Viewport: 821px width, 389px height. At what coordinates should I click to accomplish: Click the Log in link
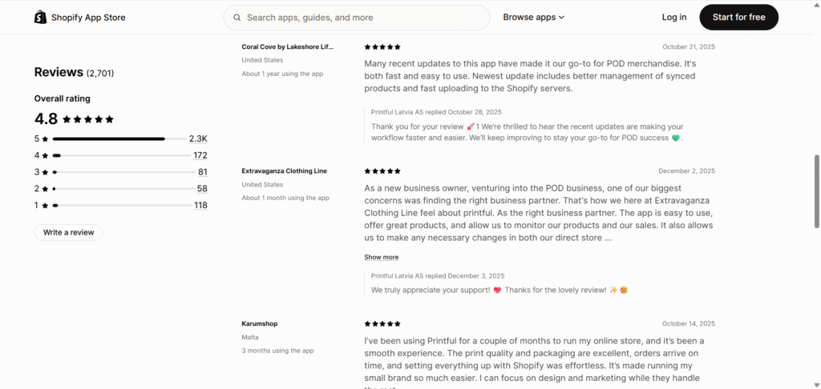click(674, 17)
